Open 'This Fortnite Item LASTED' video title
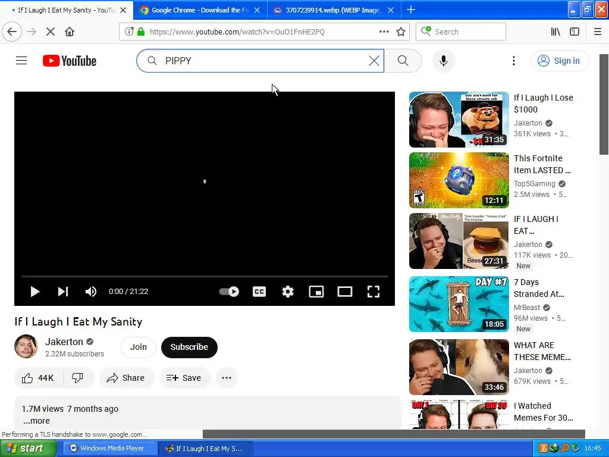Screen dimensions: 609x457 (542, 164)
